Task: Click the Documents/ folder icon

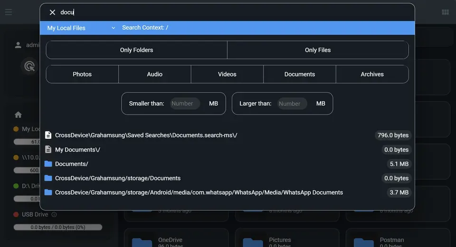Action: coord(48,164)
